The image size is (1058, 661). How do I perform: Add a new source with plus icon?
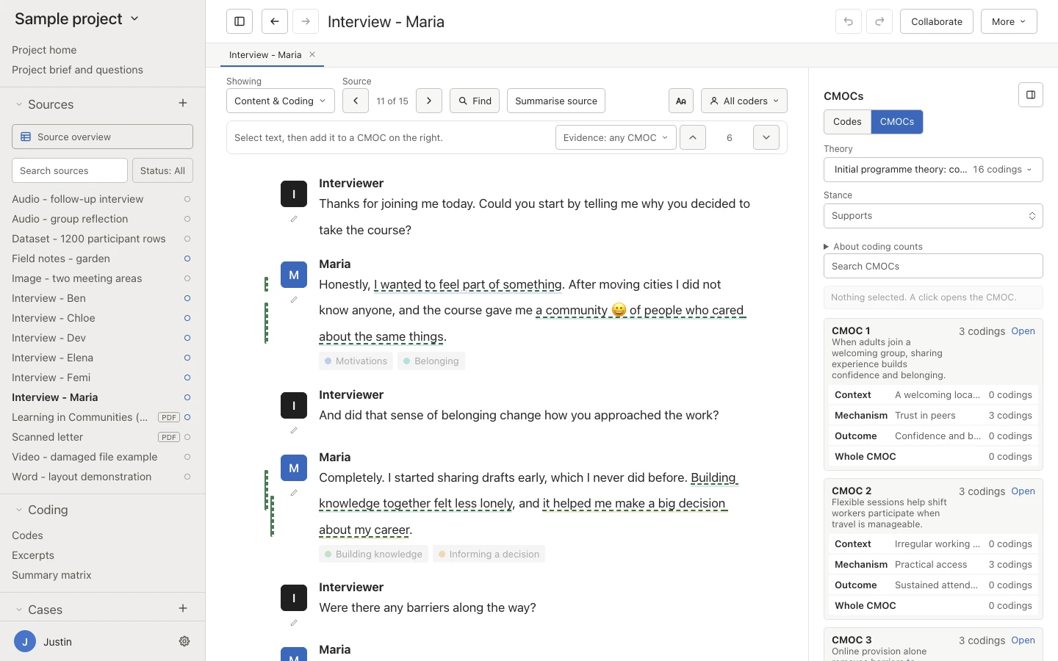coord(183,104)
